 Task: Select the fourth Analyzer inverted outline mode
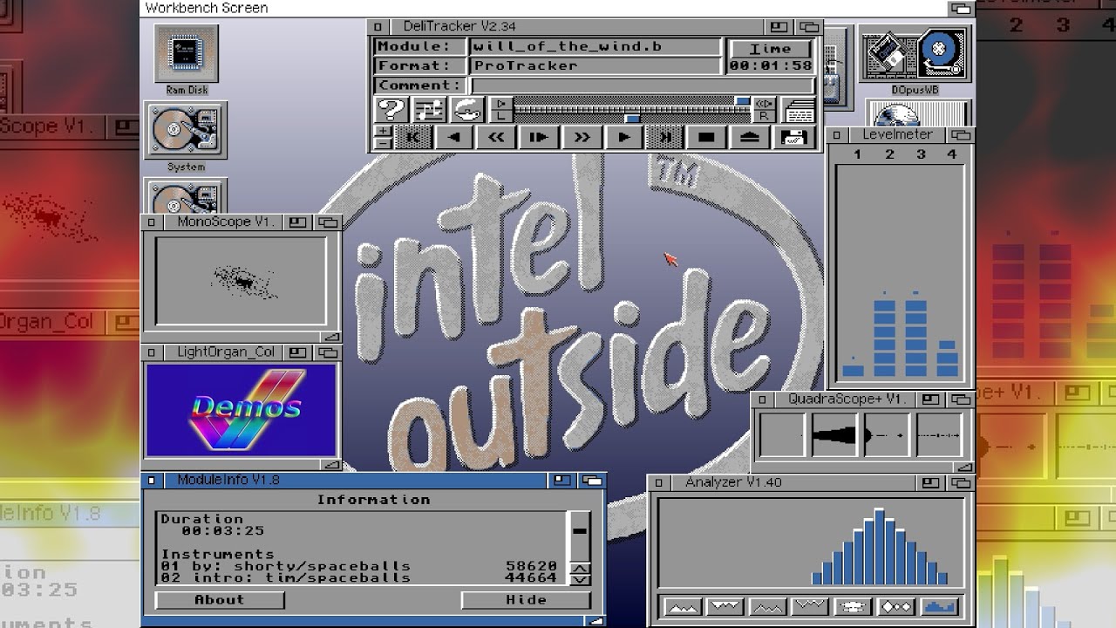(x=811, y=606)
